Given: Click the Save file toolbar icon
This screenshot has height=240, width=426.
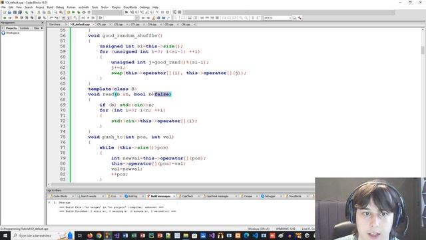Looking at the screenshot, I should click(x=15, y=12).
